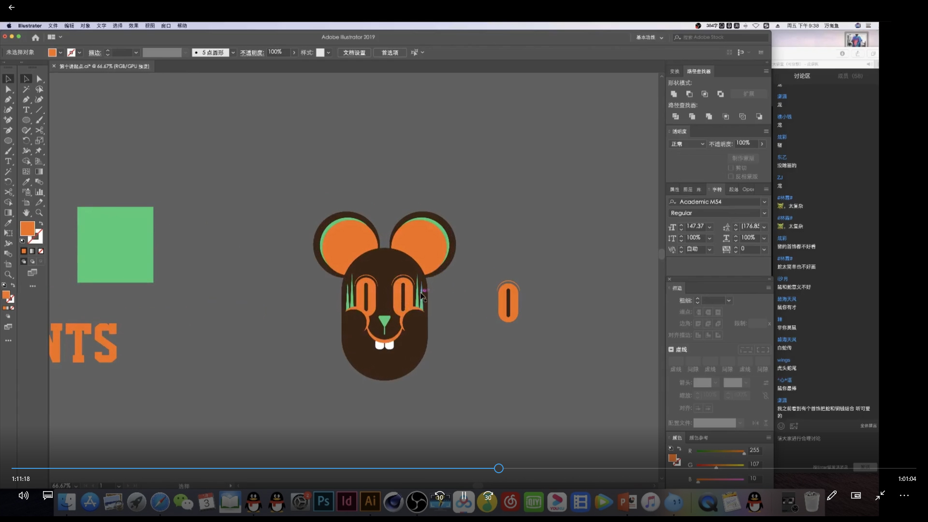The width and height of the screenshot is (928, 522).
Task: Open the 5点圆形 brush definition dropdown
Action: (233, 53)
